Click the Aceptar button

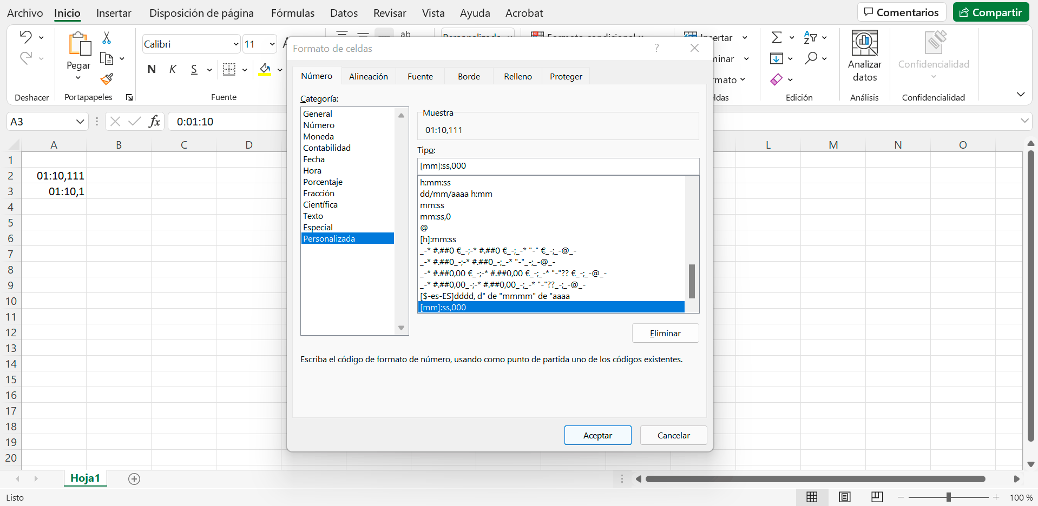click(598, 435)
